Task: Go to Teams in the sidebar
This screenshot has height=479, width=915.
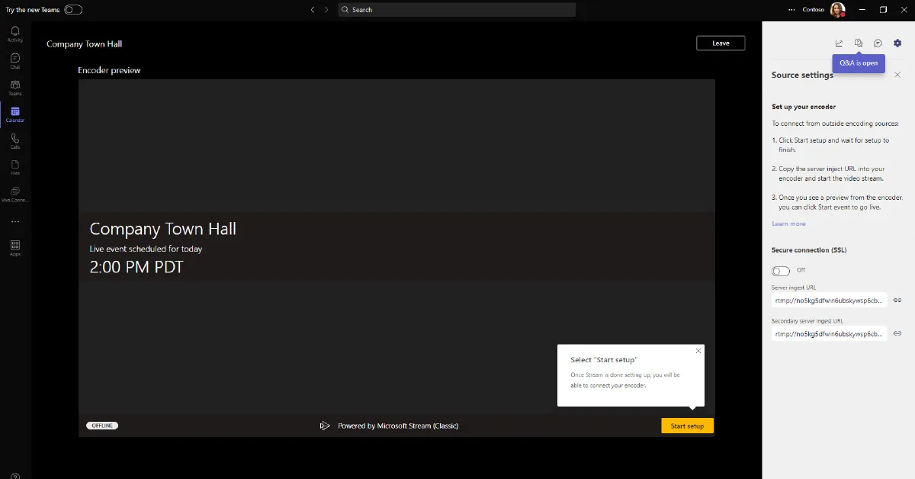Action: click(15, 88)
